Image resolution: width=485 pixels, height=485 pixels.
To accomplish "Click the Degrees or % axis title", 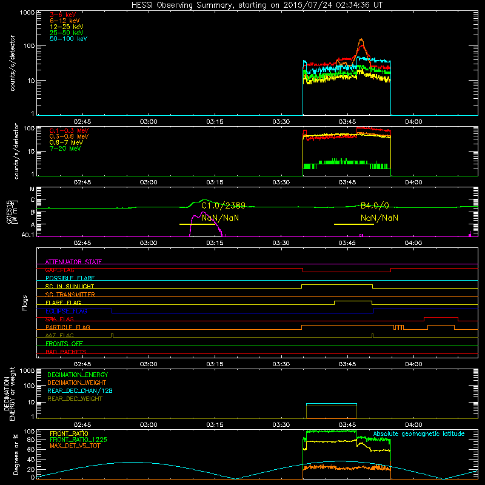I will click(x=16, y=454).
